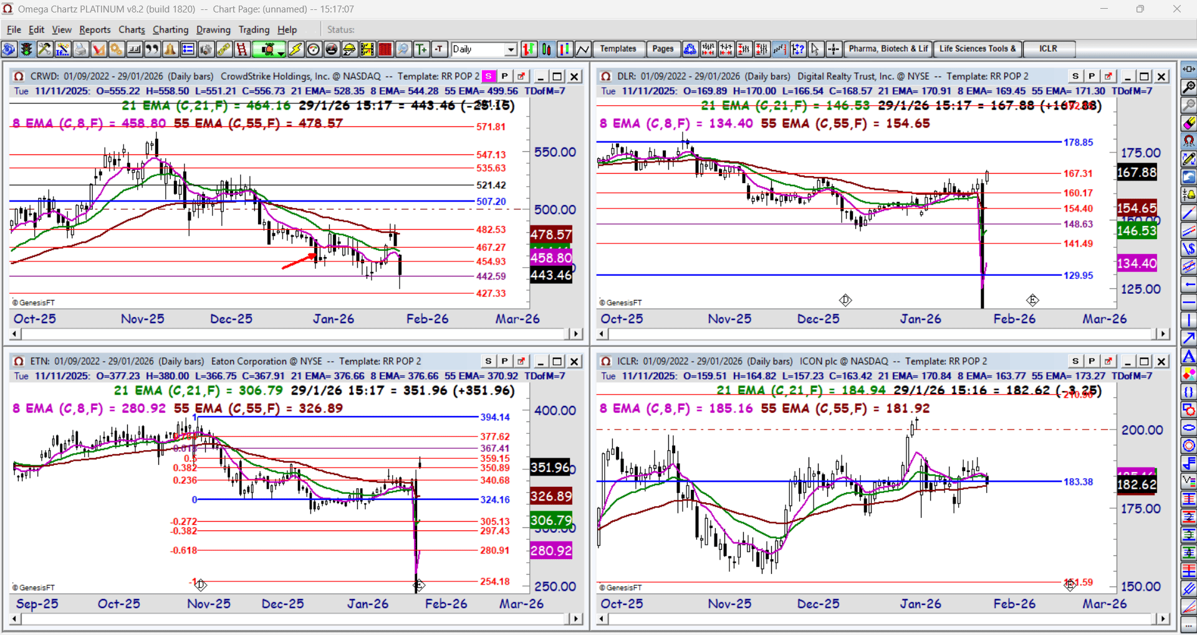This screenshot has height=635, width=1197.
Task: Open the Life Sciences Tools & page button
Action: tap(978, 49)
